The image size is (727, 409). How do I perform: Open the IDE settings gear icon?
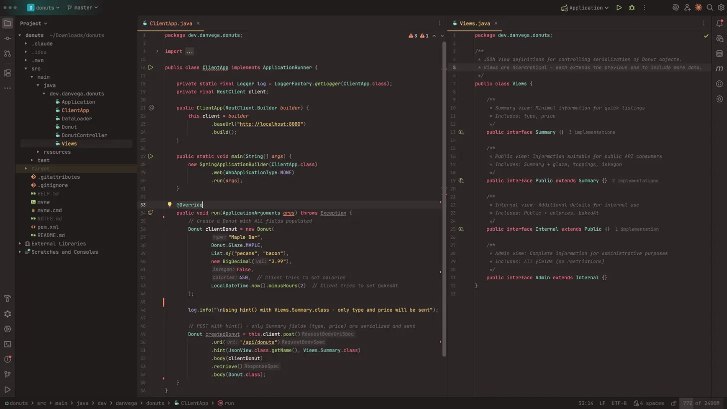click(720, 7)
